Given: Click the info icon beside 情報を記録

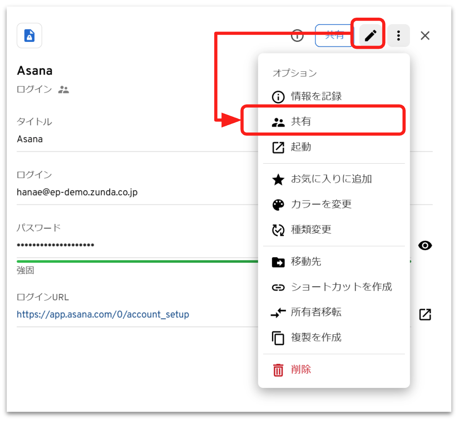Looking at the screenshot, I should click(278, 97).
